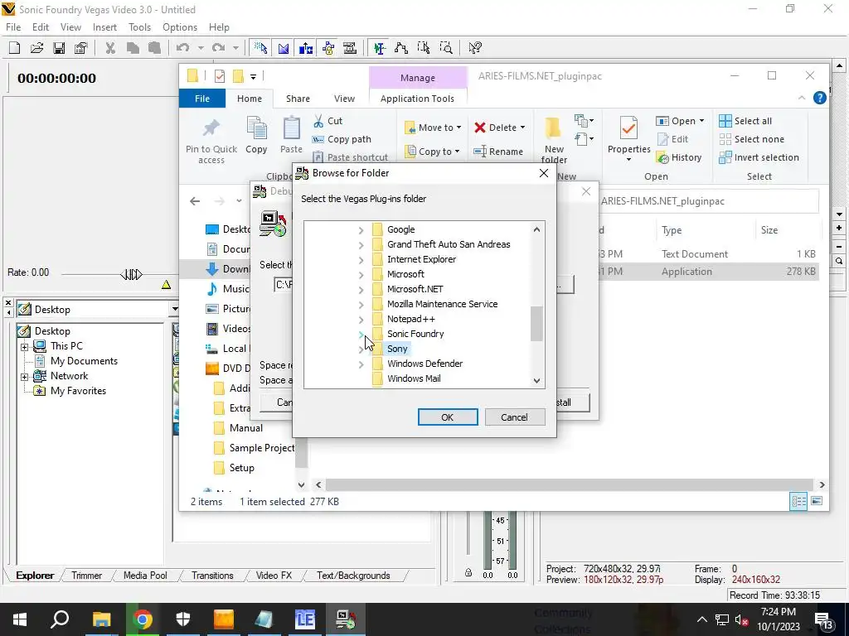
Task: Toggle Lock Envelopes to Events button
Action: coord(327,48)
